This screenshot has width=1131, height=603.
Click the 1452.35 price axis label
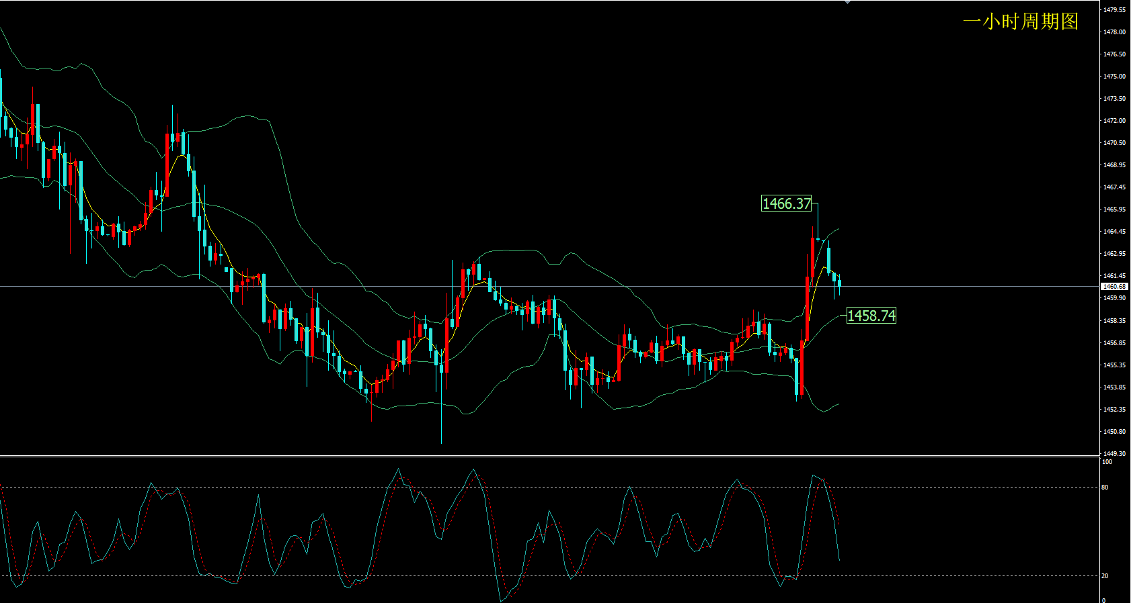tap(1114, 410)
